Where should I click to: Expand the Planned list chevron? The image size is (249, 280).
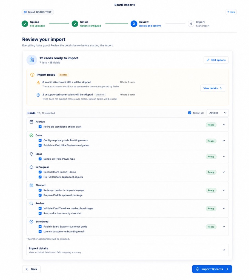tap(224, 190)
